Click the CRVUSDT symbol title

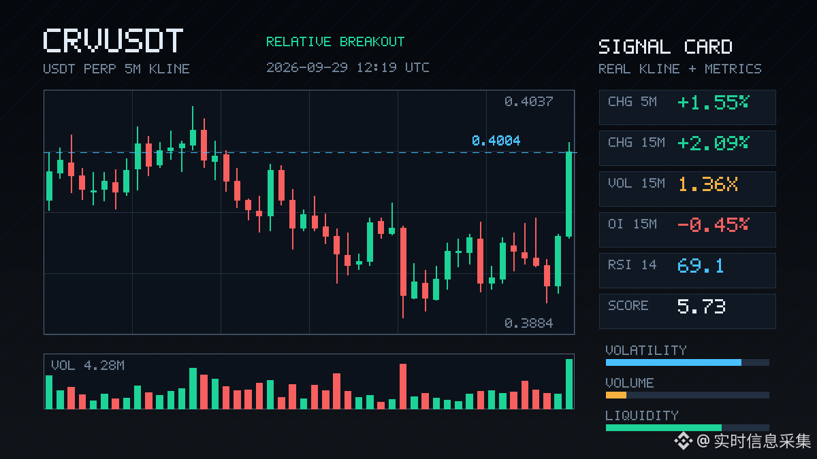click(x=113, y=41)
